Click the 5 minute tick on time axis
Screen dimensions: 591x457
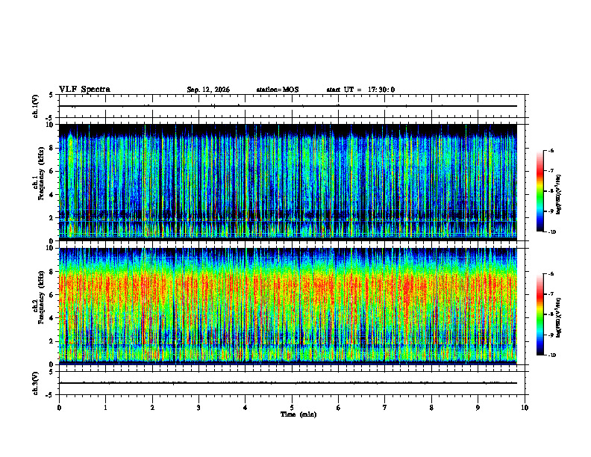(x=292, y=408)
